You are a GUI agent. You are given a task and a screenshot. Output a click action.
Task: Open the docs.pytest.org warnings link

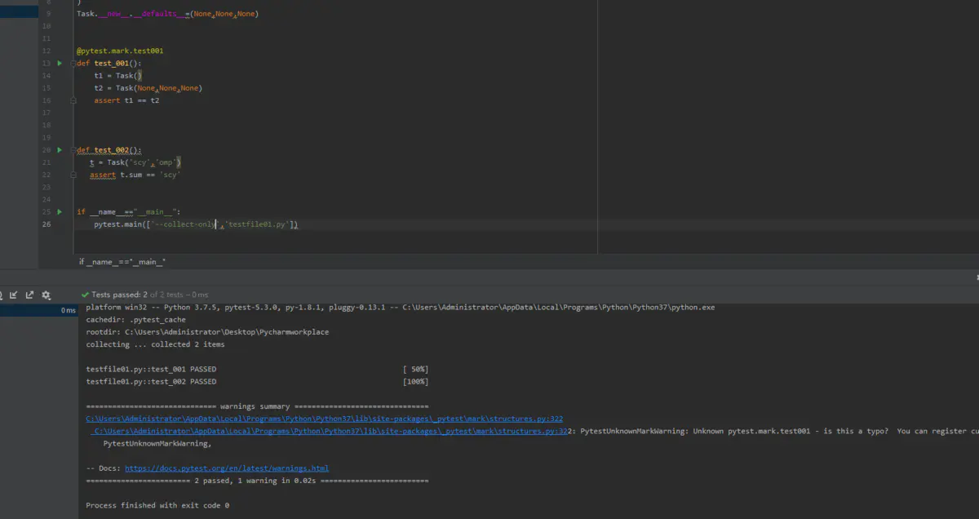[227, 468]
